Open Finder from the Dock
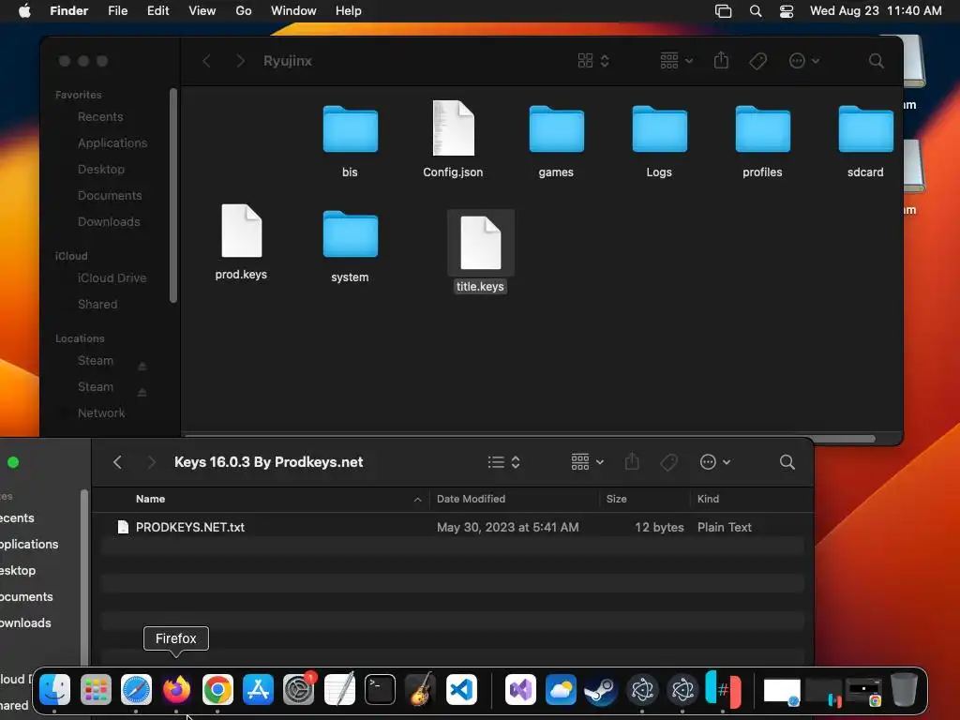 (x=54, y=689)
